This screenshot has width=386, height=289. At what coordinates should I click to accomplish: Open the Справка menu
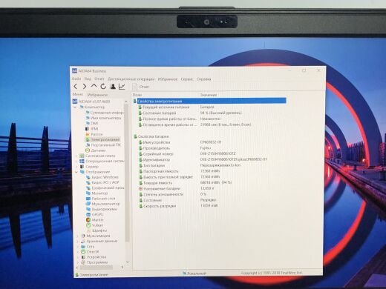[x=203, y=79]
